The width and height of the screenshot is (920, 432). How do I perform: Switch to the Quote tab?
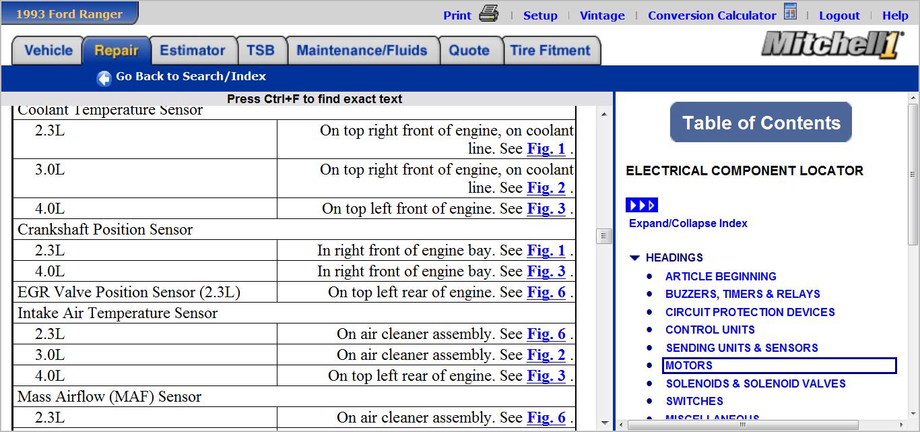click(469, 51)
